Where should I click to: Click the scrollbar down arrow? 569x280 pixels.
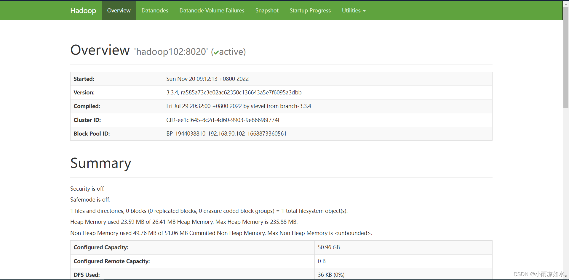click(566, 276)
